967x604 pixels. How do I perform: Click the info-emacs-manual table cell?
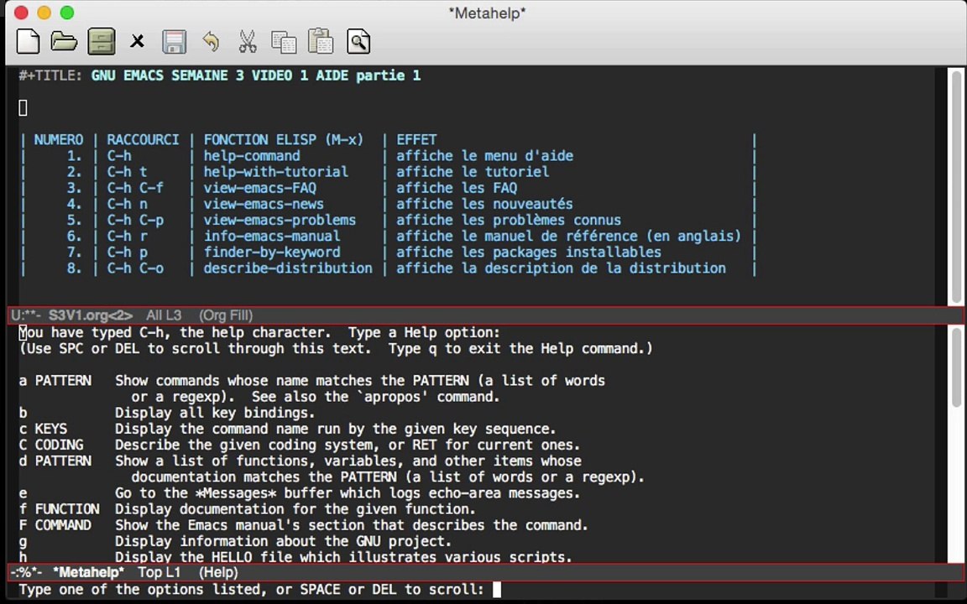coord(271,236)
